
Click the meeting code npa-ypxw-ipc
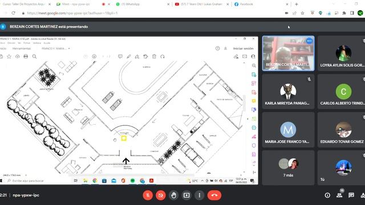pos(26,195)
